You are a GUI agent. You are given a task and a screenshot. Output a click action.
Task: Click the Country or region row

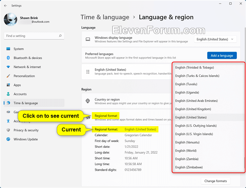127,101
